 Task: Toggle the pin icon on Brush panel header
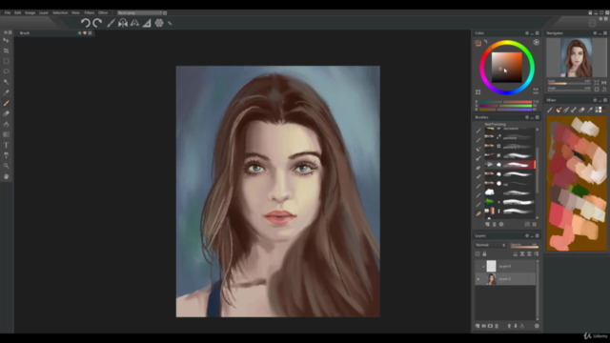[x=85, y=33]
